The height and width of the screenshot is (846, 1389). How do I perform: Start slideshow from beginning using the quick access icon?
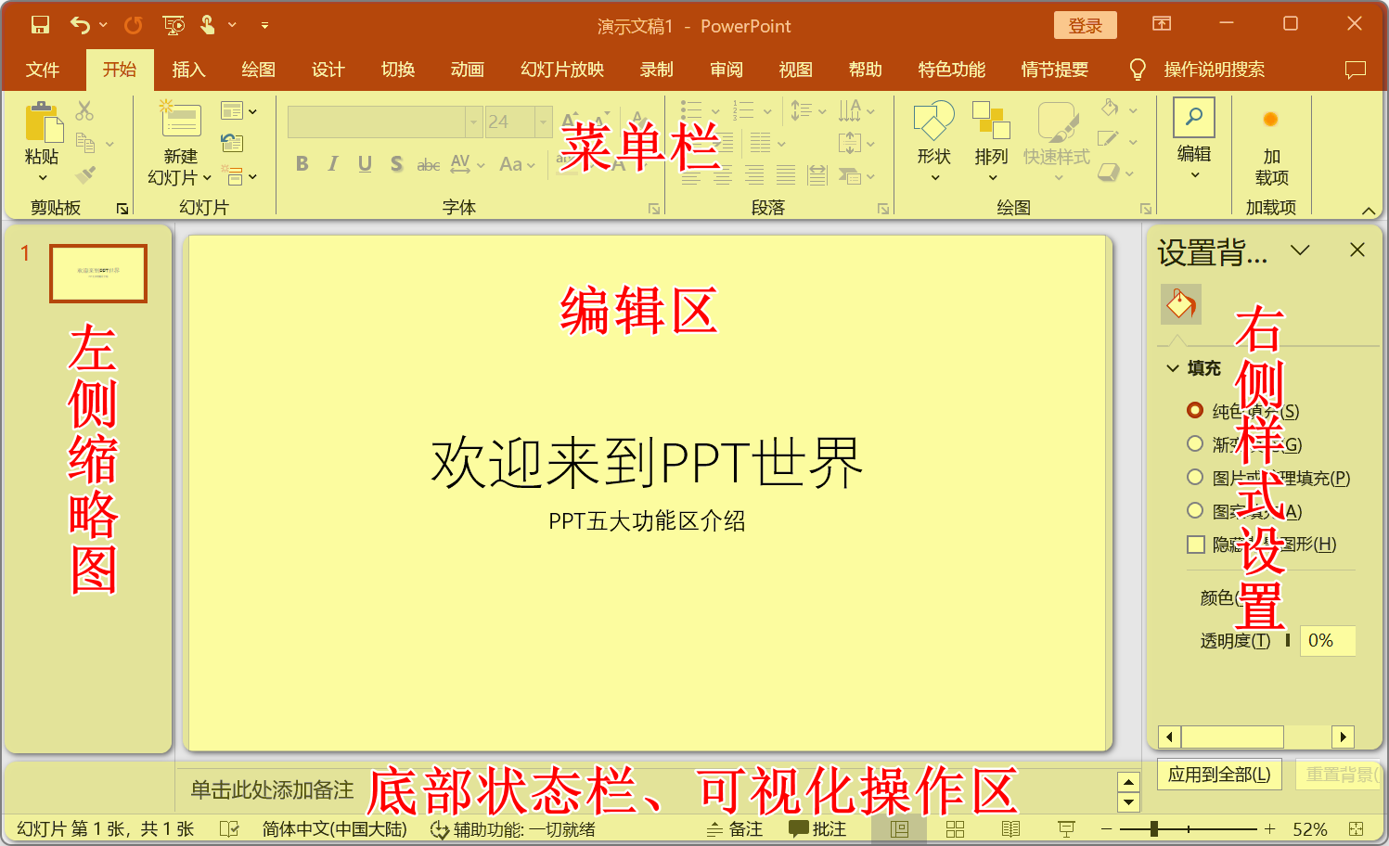(x=174, y=25)
